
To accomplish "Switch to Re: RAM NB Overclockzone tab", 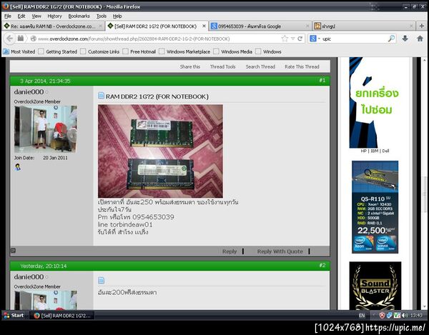I will [54, 26].
